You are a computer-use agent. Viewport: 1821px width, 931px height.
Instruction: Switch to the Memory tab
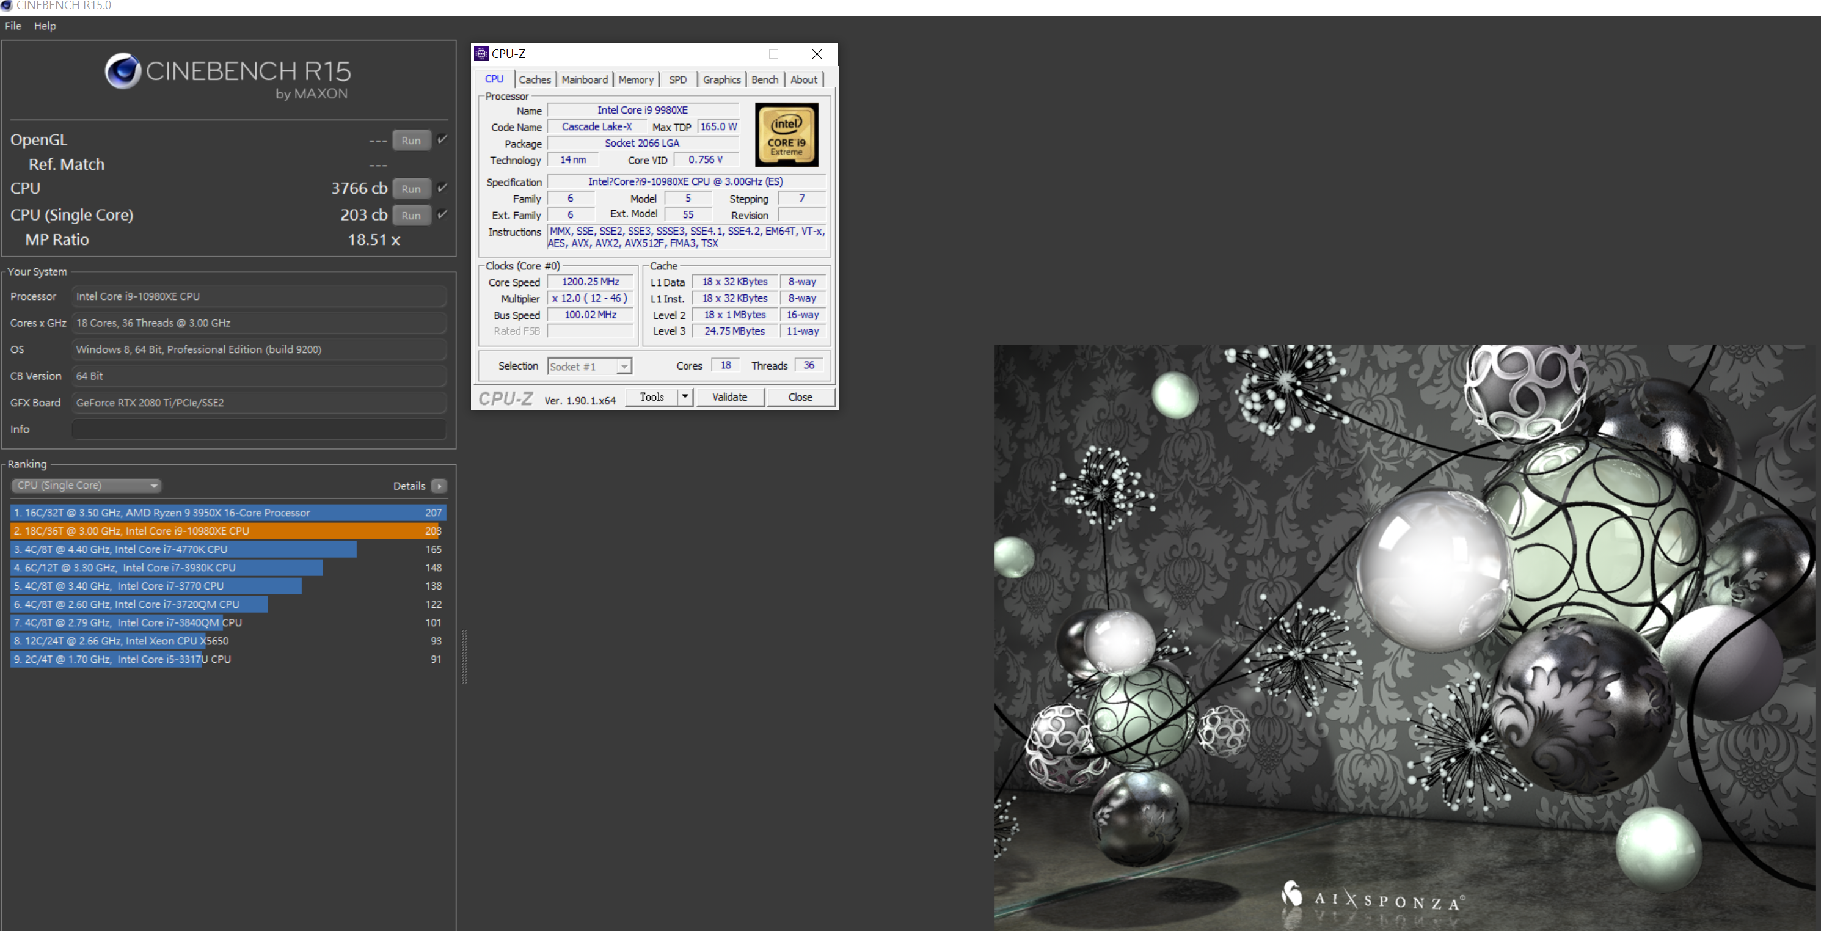point(636,80)
